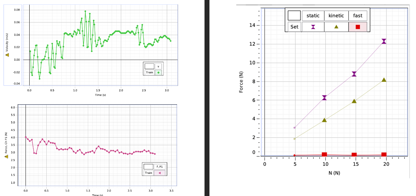The image size is (416, 196).
Task: Click the empty corner box in static/kinetic legend
Action: 294,16
